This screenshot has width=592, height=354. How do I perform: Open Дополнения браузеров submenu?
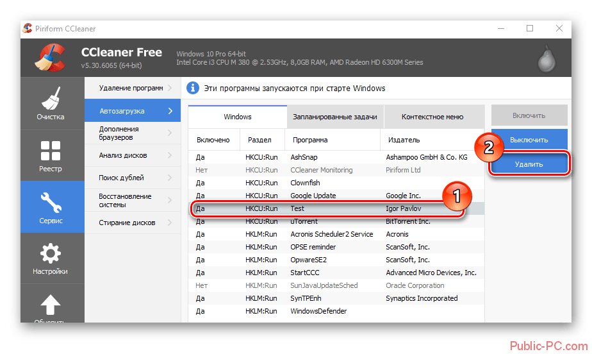(131, 133)
